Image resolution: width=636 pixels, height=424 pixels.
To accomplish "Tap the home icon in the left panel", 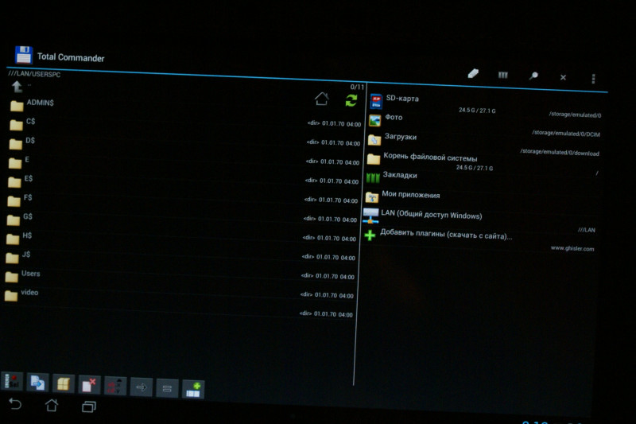I will click(322, 98).
